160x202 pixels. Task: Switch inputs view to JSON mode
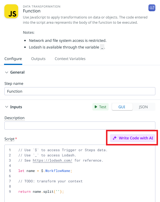point(143,107)
